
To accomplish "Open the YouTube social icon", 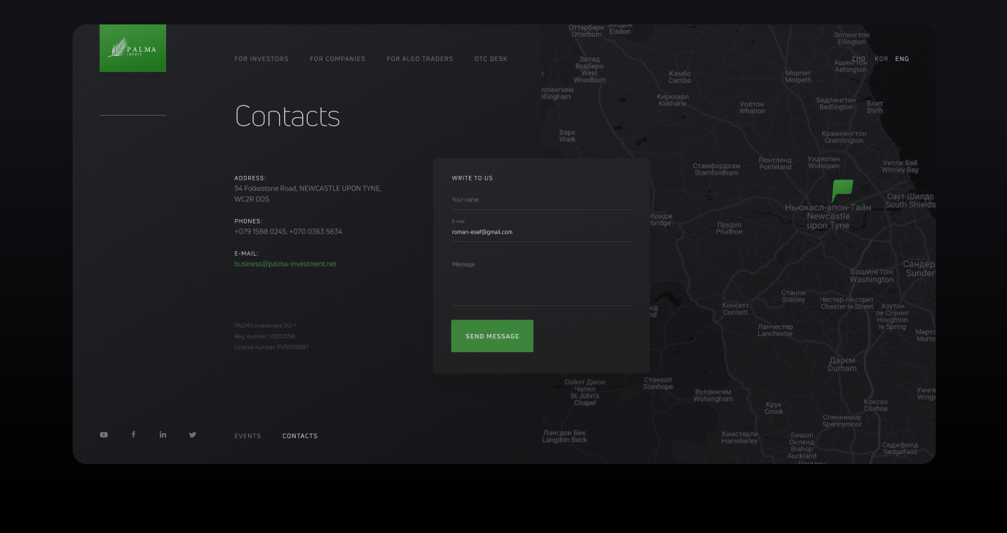I will tap(104, 435).
